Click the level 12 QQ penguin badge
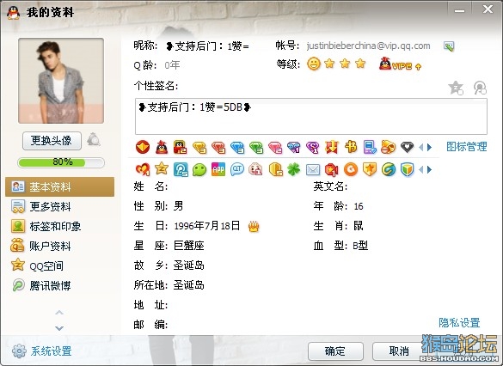503x366 pixels. pos(181,147)
